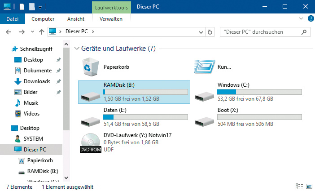This screenshot has width=315, height=191.
Task: Open the Computer ribbon tab
Action: [43, 19]
